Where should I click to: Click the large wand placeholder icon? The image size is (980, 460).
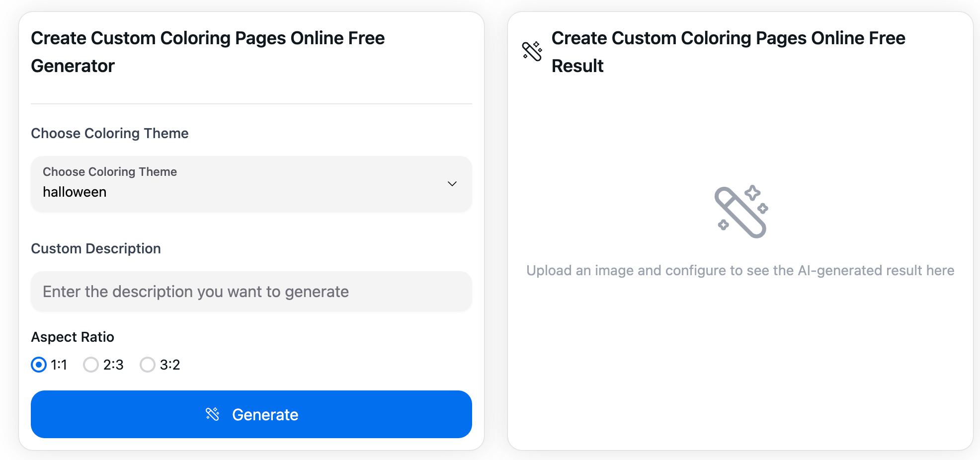740,212
